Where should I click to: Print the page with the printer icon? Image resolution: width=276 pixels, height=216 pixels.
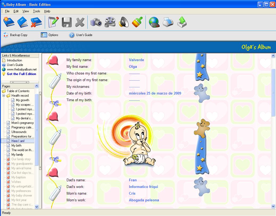[168, 22]
